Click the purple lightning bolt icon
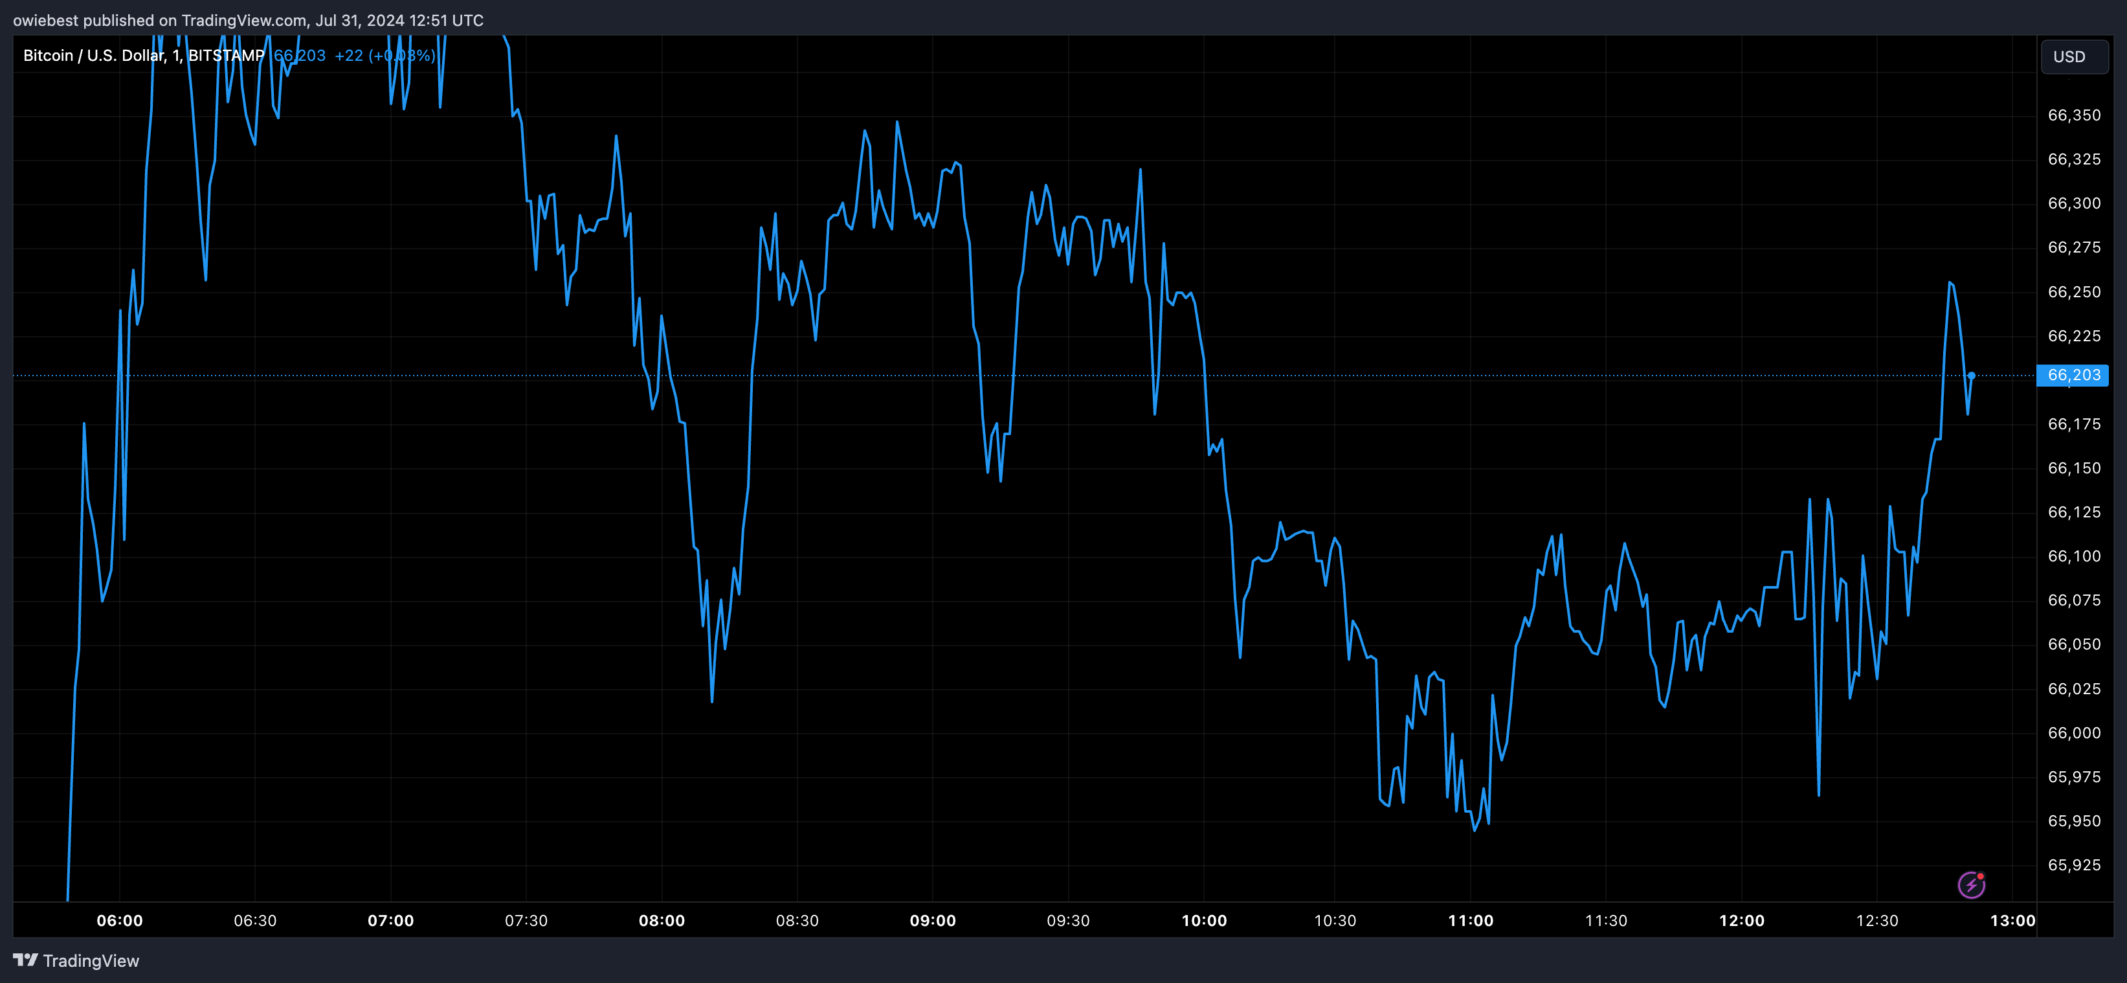Viewport: 2127px width, 983px height. point(1971,885)
